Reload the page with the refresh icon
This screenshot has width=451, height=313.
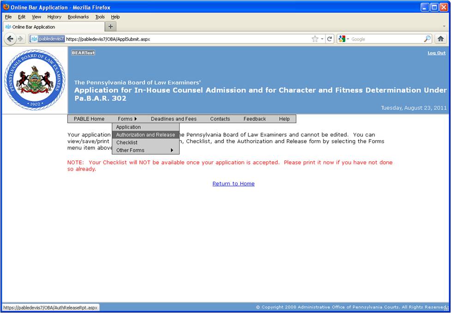330,39
